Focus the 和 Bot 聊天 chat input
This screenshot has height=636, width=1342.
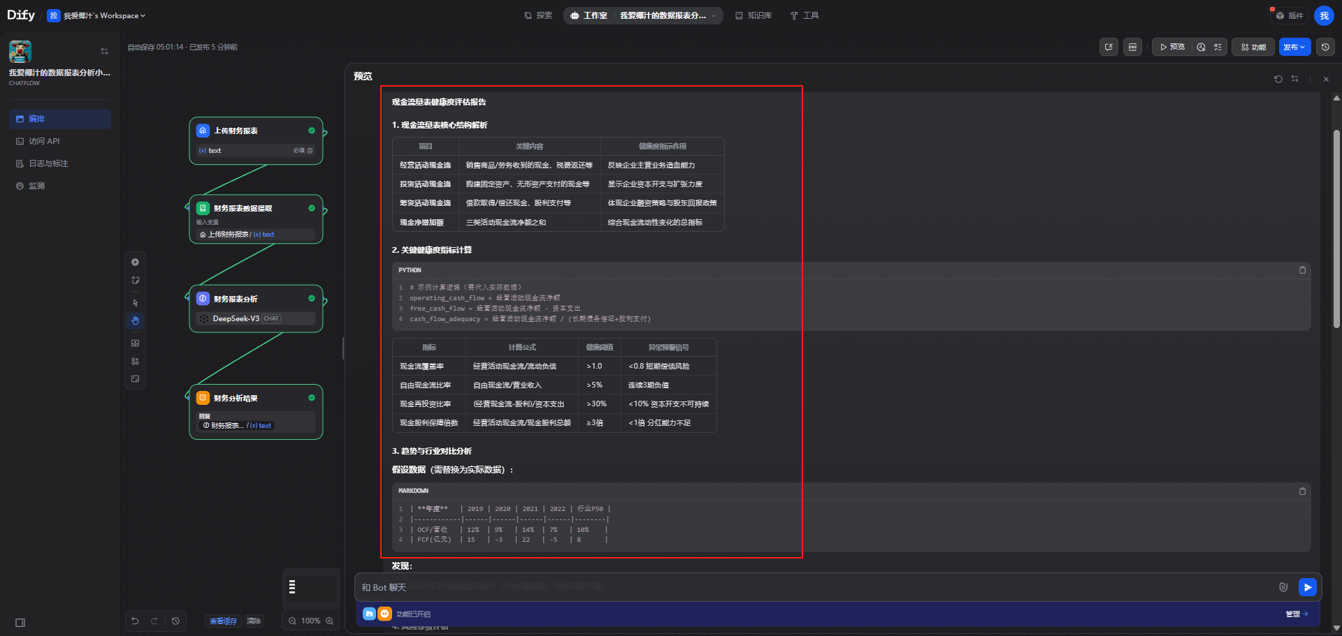click(x=814, y=587)
